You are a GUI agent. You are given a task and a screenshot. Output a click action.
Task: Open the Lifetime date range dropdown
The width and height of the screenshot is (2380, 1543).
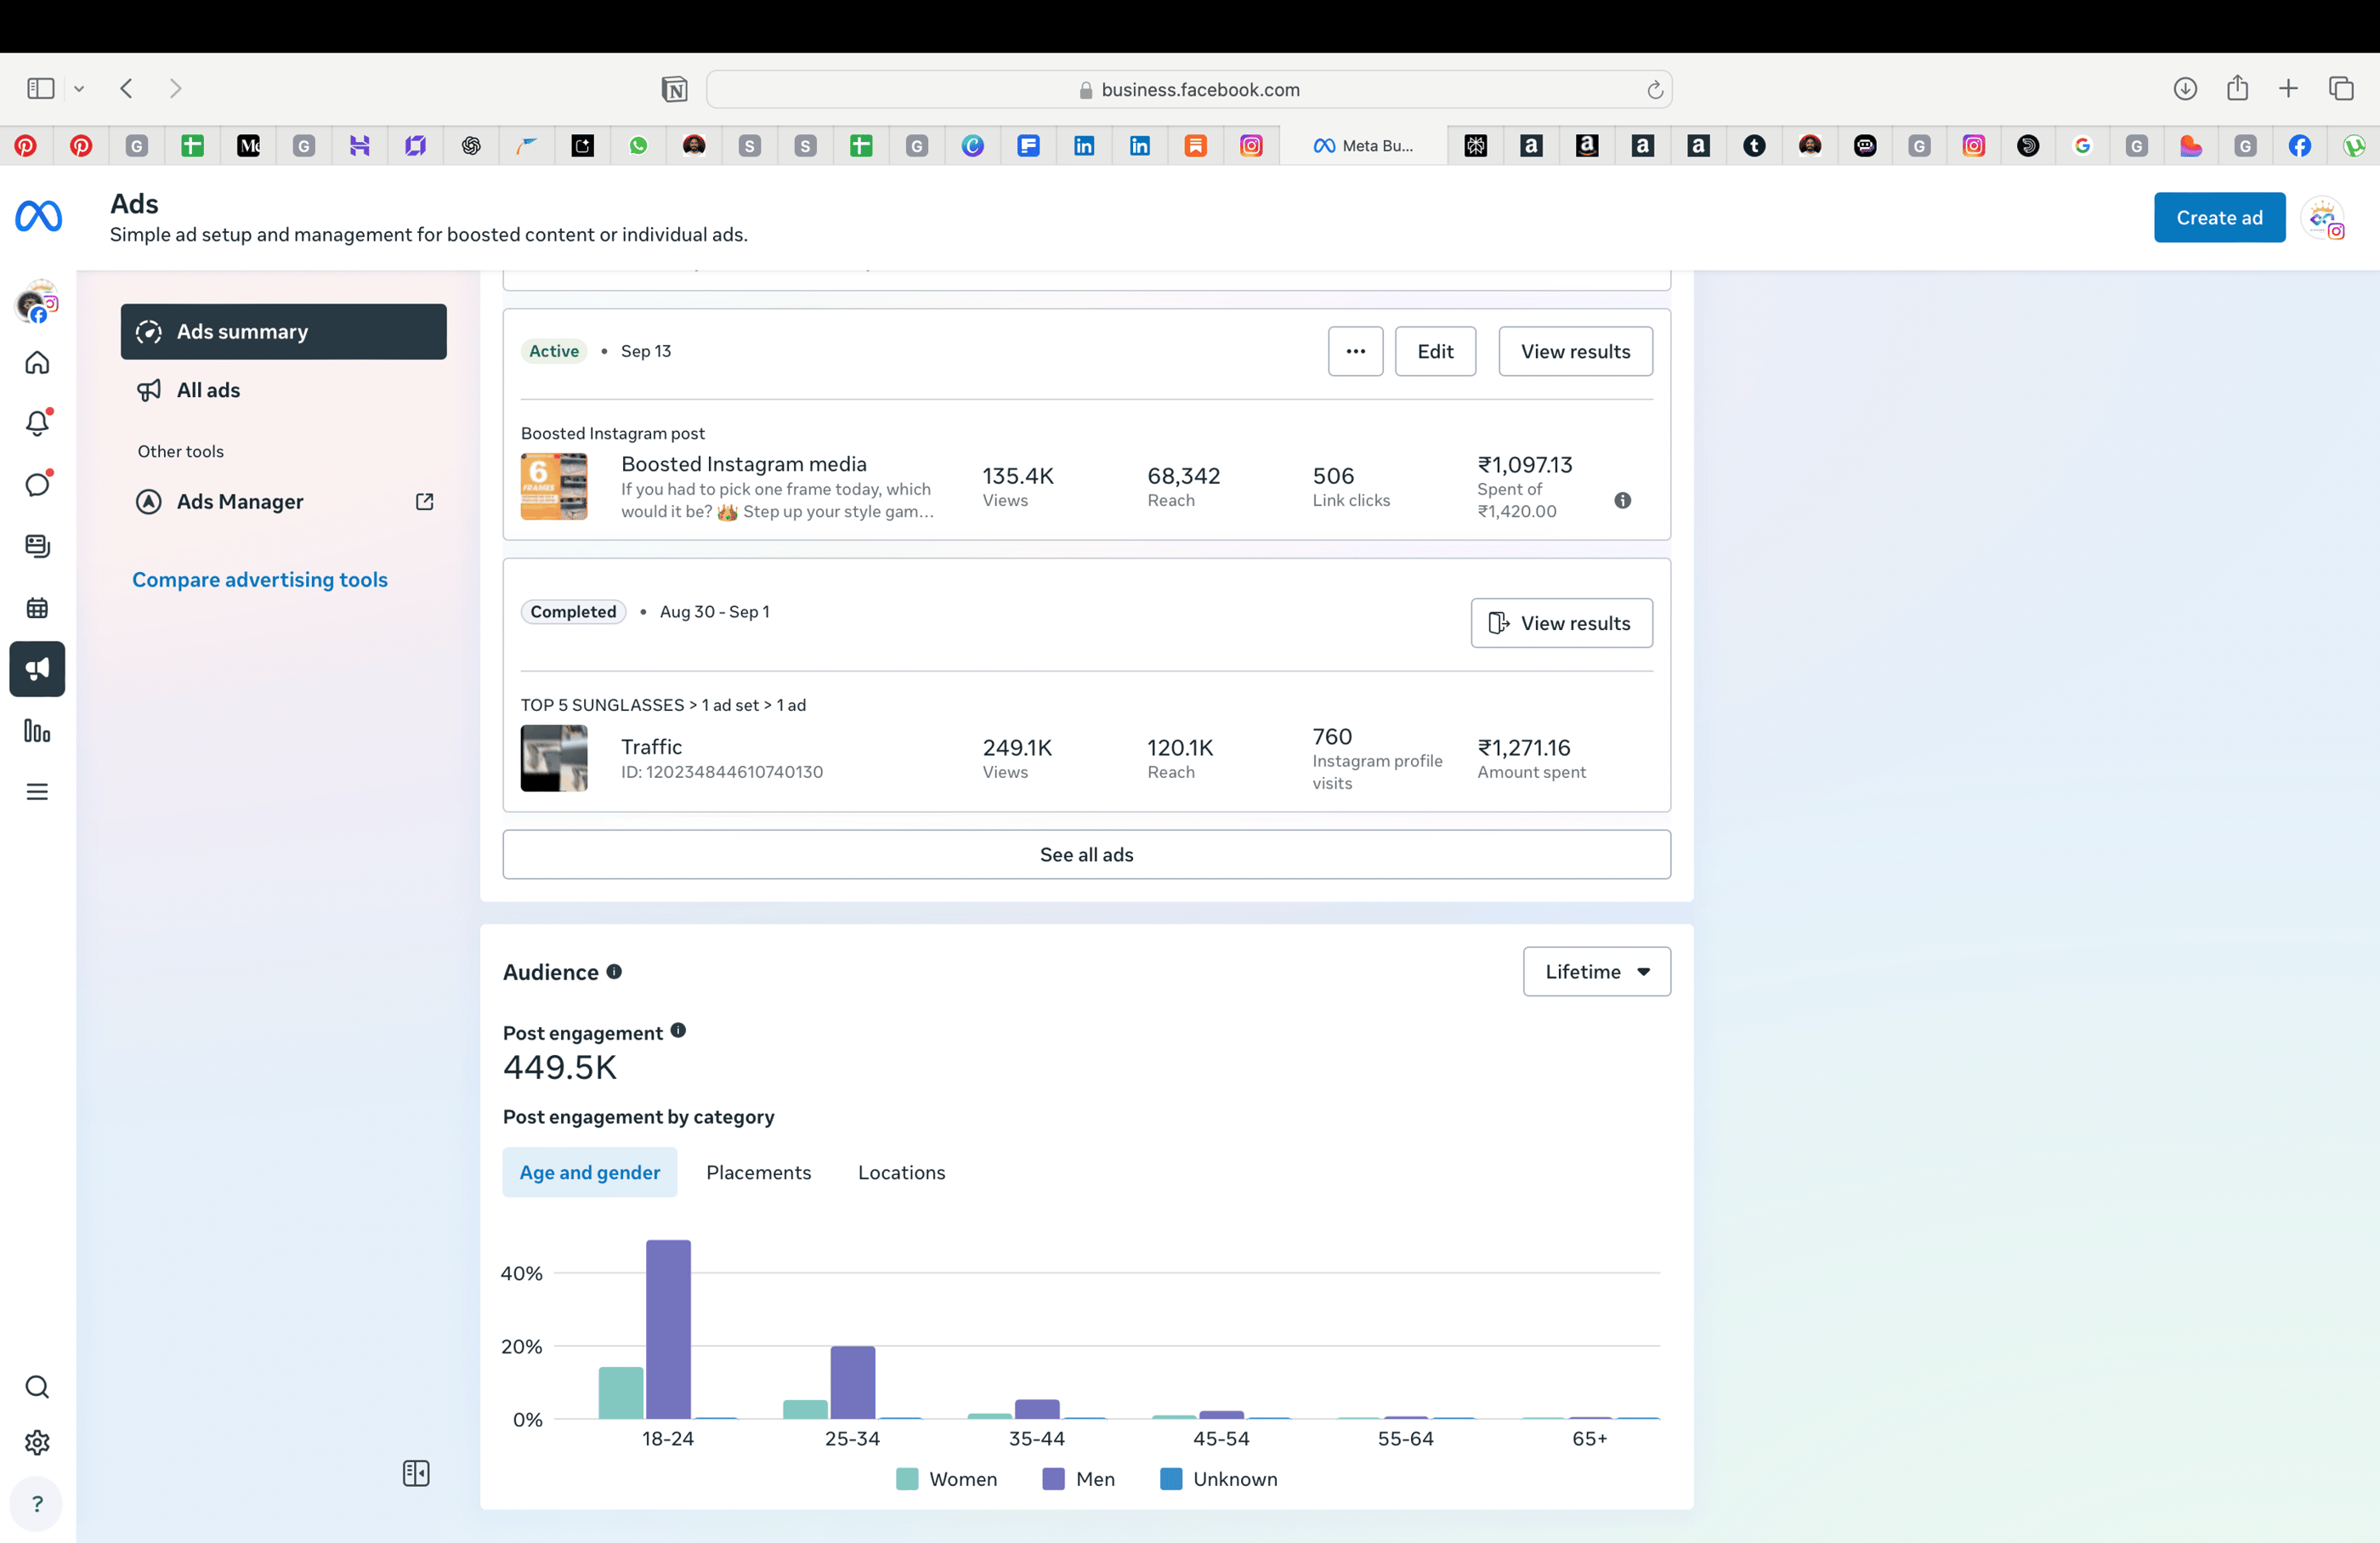(x=1596, y=972)
